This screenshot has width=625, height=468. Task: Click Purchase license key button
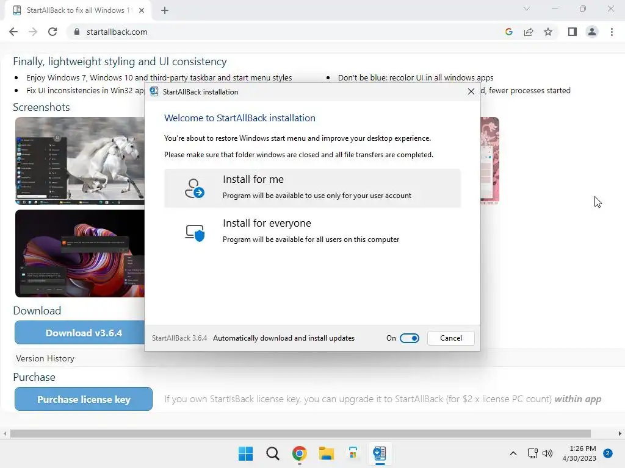tap(84, 399)
